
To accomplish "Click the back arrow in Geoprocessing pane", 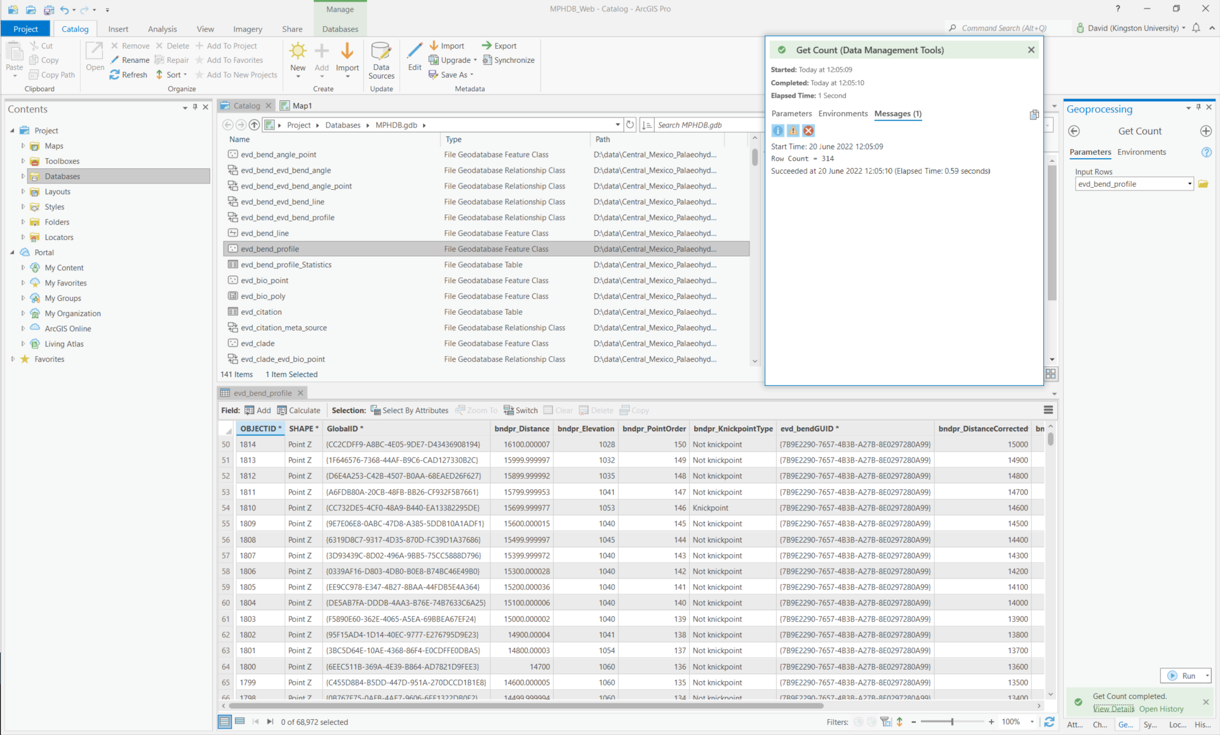I will point(1074,131).
